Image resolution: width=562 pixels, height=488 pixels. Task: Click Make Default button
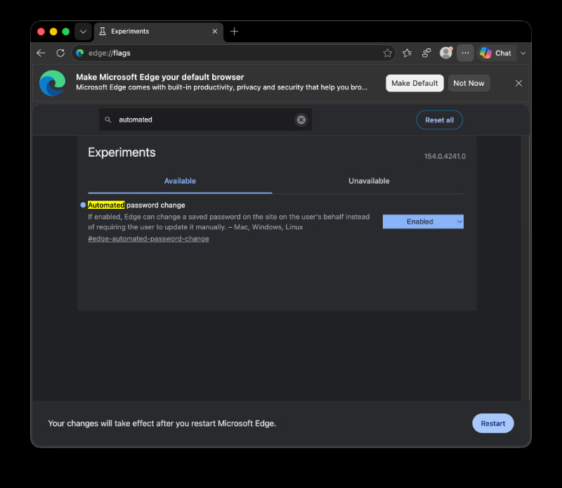pyautogui.click(x=414, y=83)
